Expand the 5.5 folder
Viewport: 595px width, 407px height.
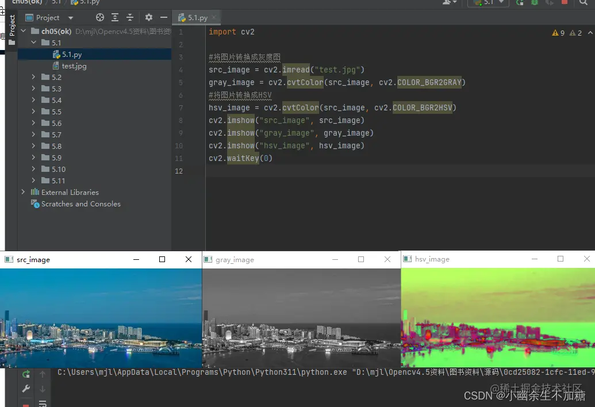pos(34,112)
